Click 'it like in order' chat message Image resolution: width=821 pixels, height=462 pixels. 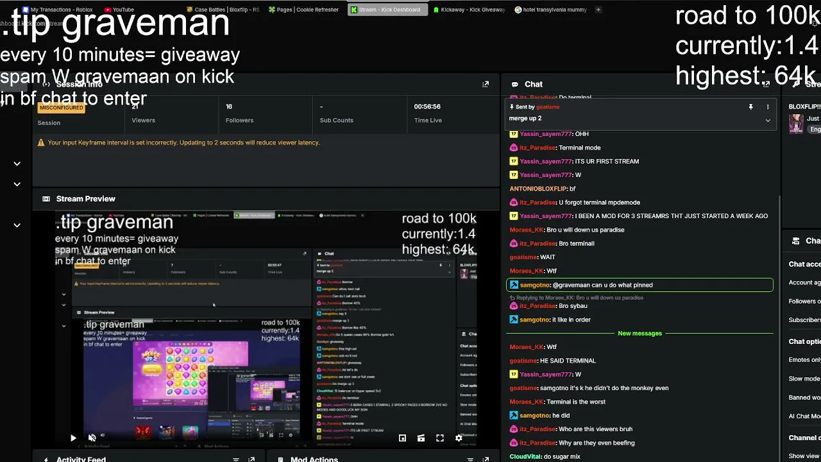click(x=571, y=320)
